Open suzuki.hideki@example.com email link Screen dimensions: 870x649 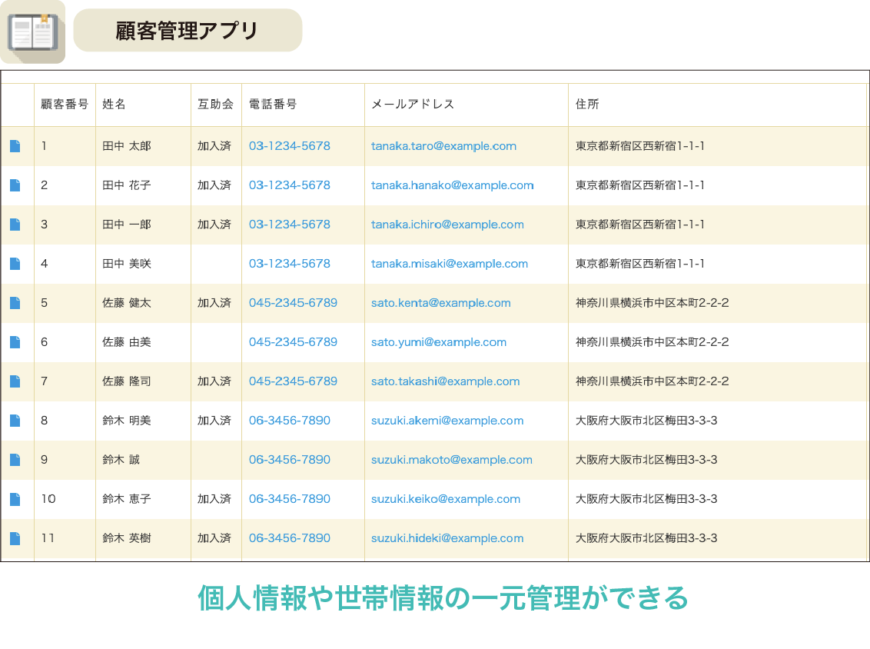[x=447, y=538]
